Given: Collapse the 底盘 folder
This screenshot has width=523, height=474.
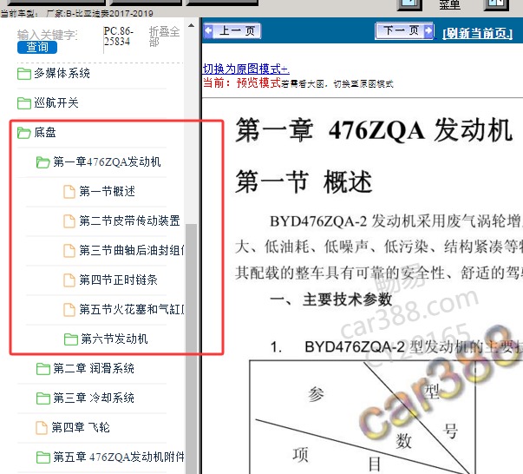Looking at the screenshot, I should pyautogui.click(x=45, y=133).
